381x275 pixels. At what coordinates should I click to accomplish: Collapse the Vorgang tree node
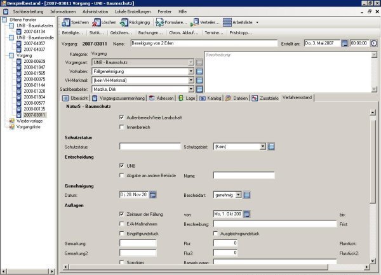11,55
